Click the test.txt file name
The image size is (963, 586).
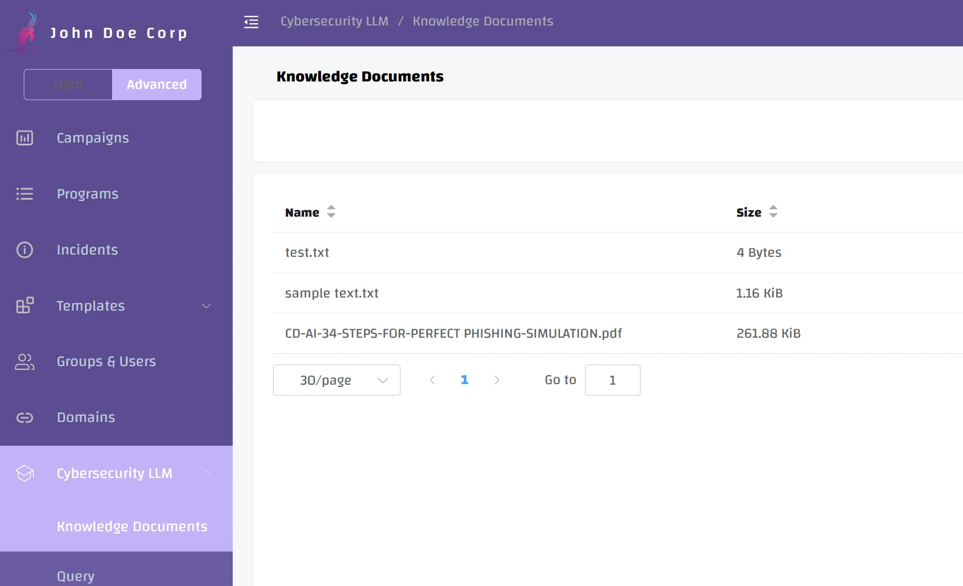(x=307, y=252)
